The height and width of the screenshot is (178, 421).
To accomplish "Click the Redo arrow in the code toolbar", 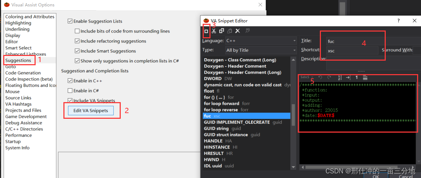I will tap(329, 78).
